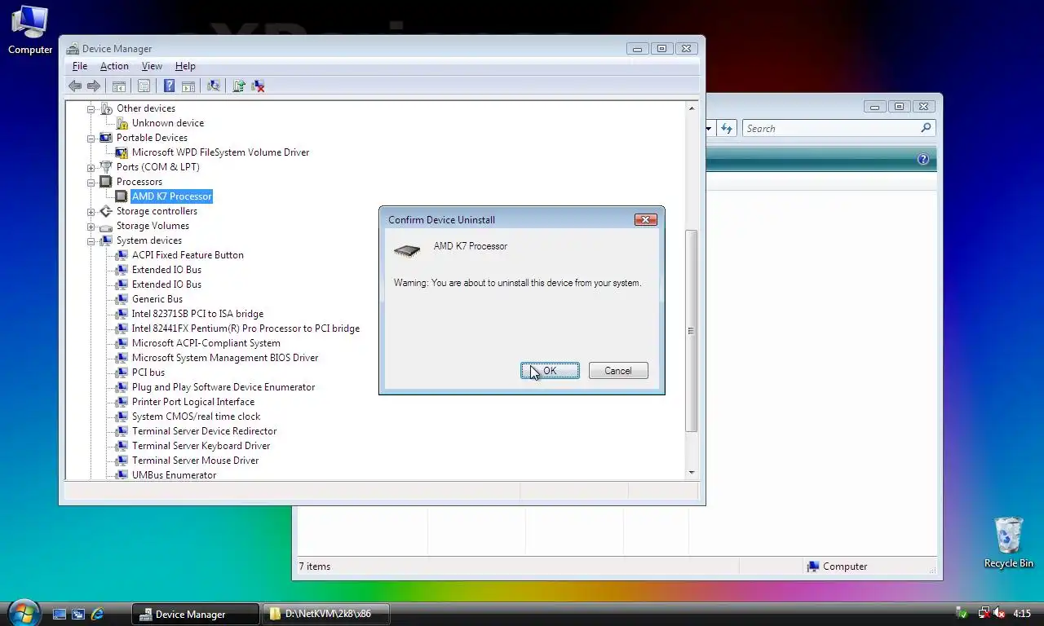1044x626 pixels.
Task: Select PCI bus device
Action: pos(148,373)
